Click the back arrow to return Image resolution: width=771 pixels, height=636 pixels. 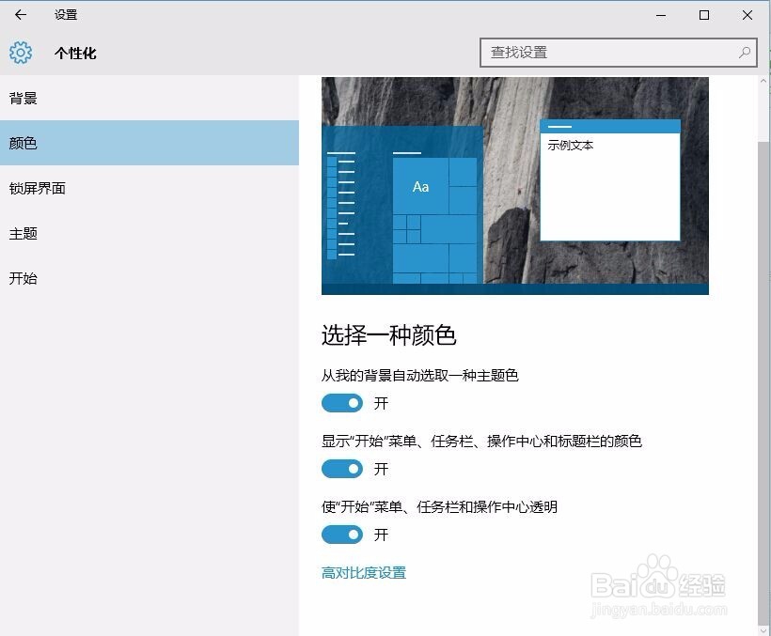pos(19,14)
